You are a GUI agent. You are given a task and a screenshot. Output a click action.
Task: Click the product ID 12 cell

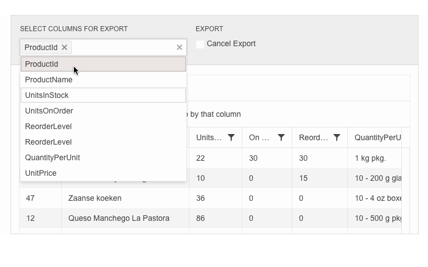tap(41, 218)
